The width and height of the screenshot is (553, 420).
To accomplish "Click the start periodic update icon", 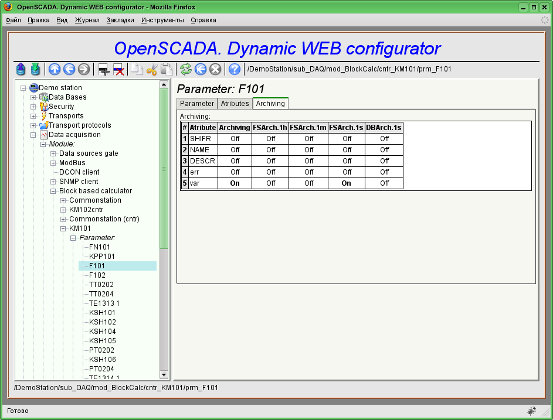I will click(x=201, y=69).
